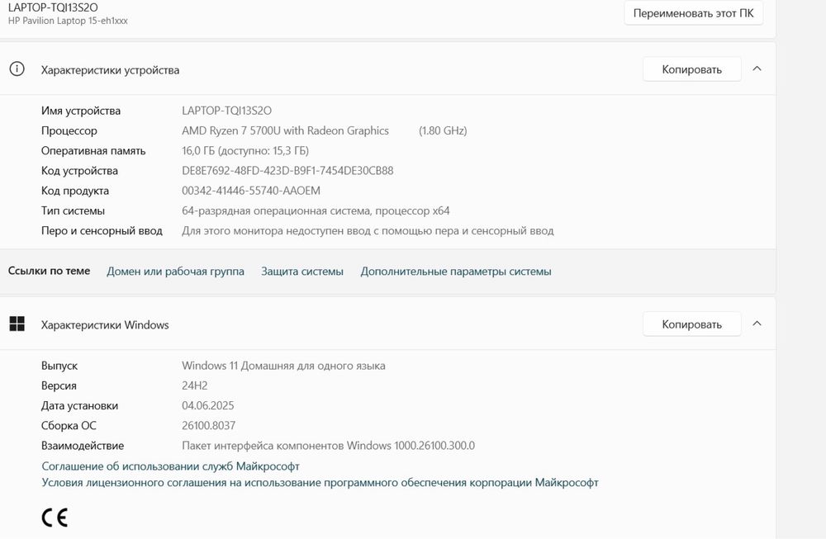Image resolution: width=826 pixels, height=539 pixels.
Task: Select edition value Windows 11 Домашняя для одного языка
Action: click(283, 366)
